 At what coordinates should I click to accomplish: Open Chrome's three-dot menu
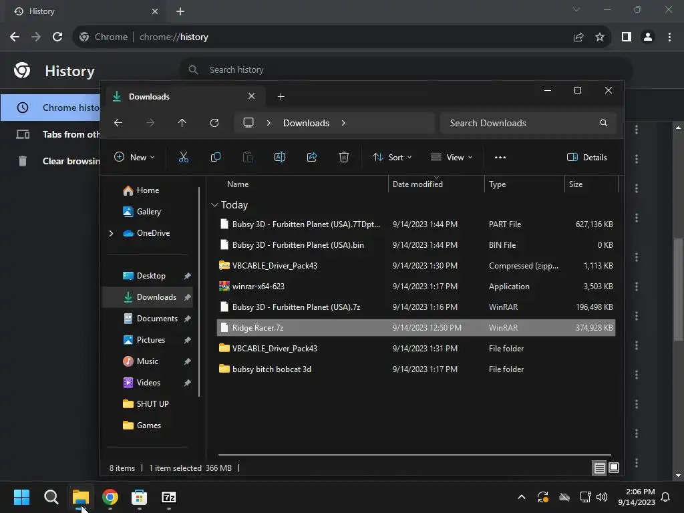tap(669, 37)
